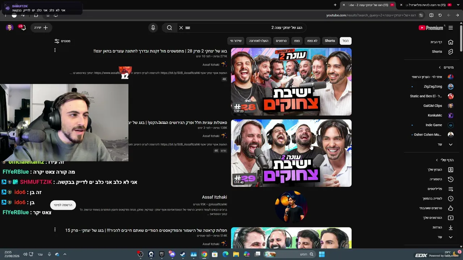Select the הועלו לאחרונה filter chip
Viewport: 463px width, 260px height.
[259, 41]
